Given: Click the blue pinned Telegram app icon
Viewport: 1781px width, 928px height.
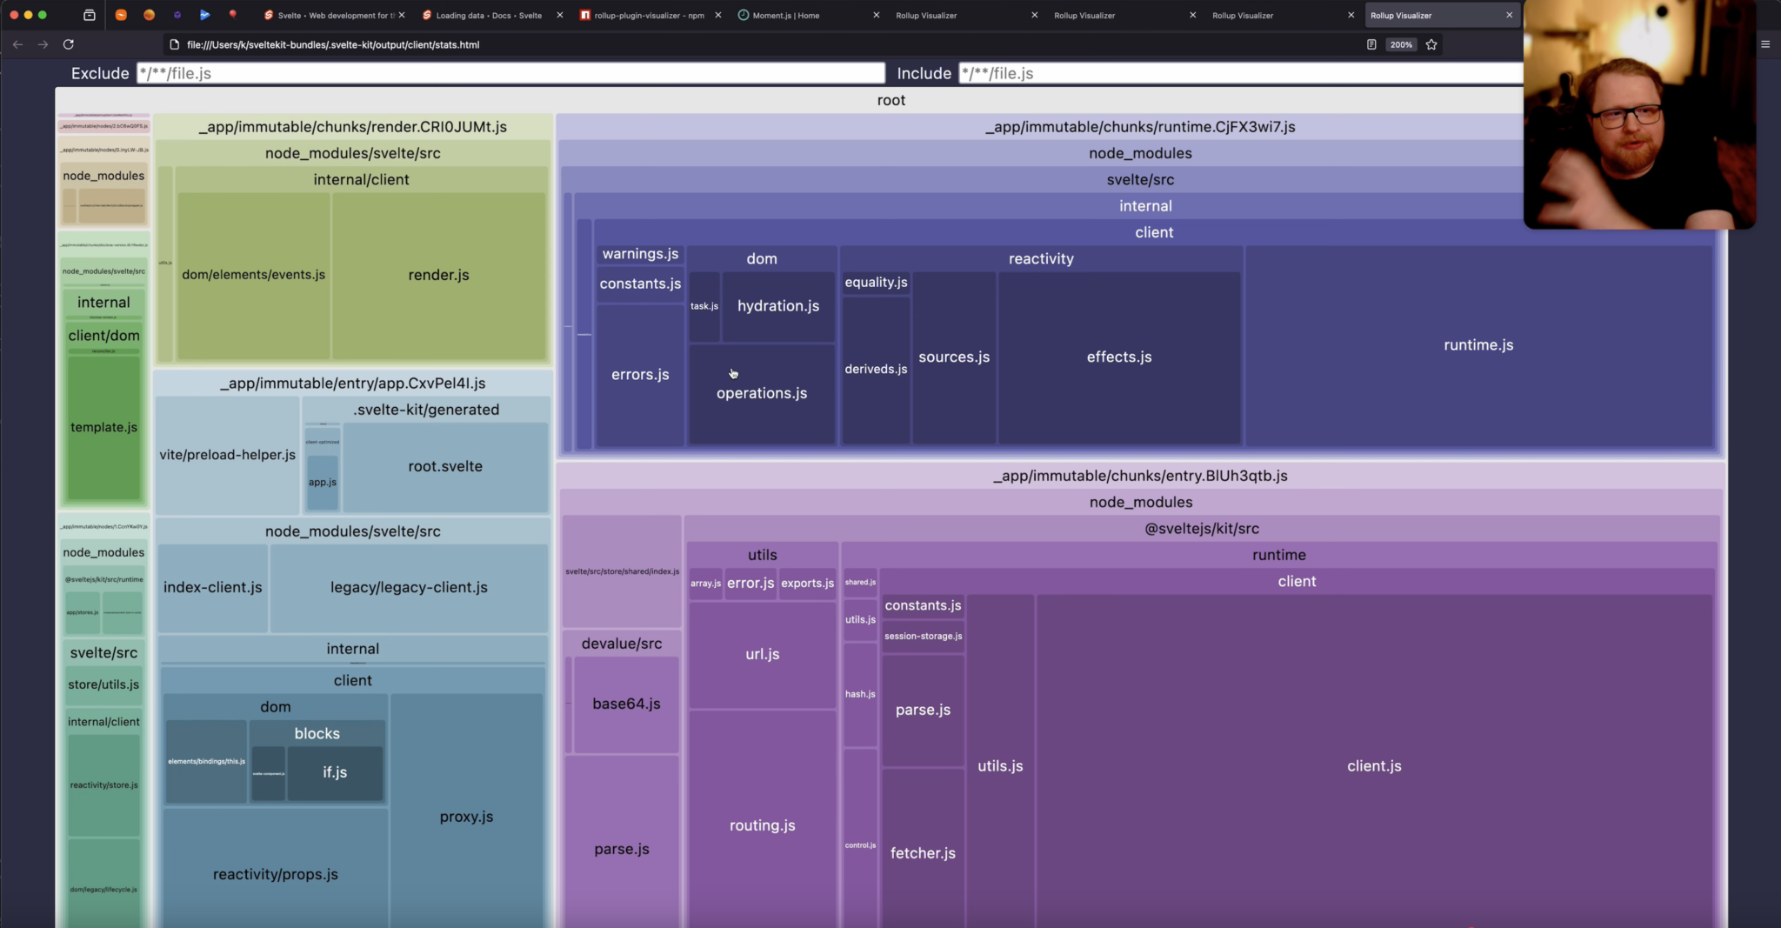Looking at the screenshot, I should [x=206, y=15].
